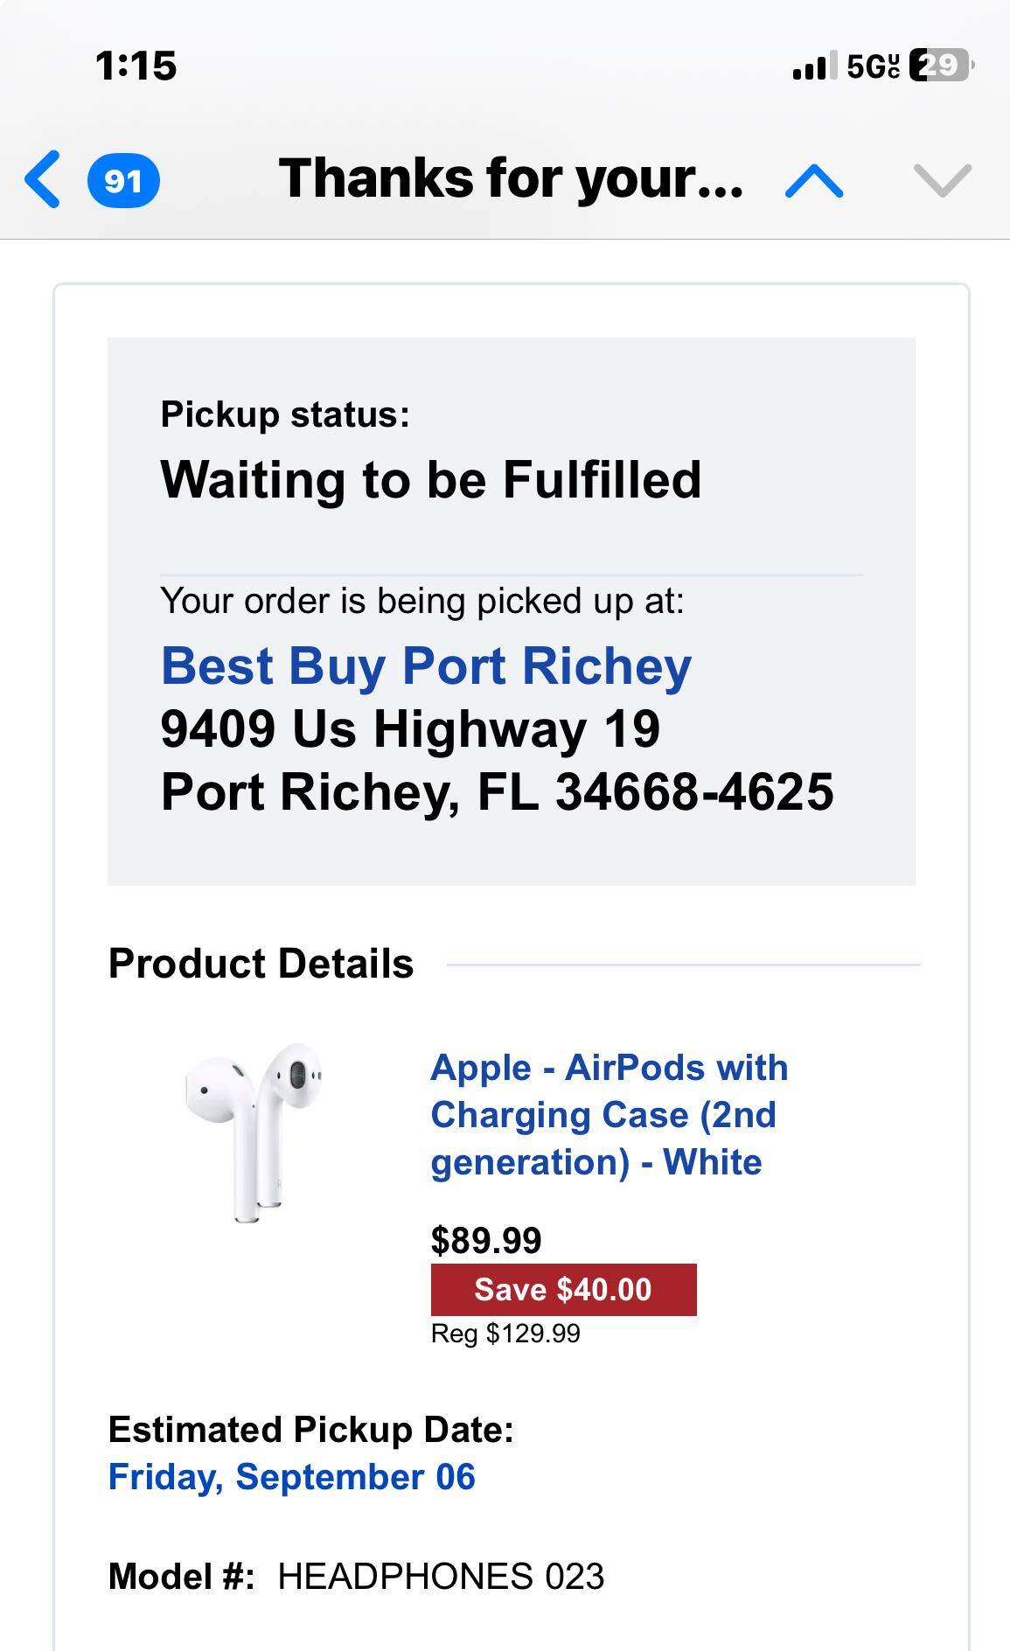Open the Apple AirPods product link
The height and width of the screenshot is (1651, 1010).
(609, 1115)
